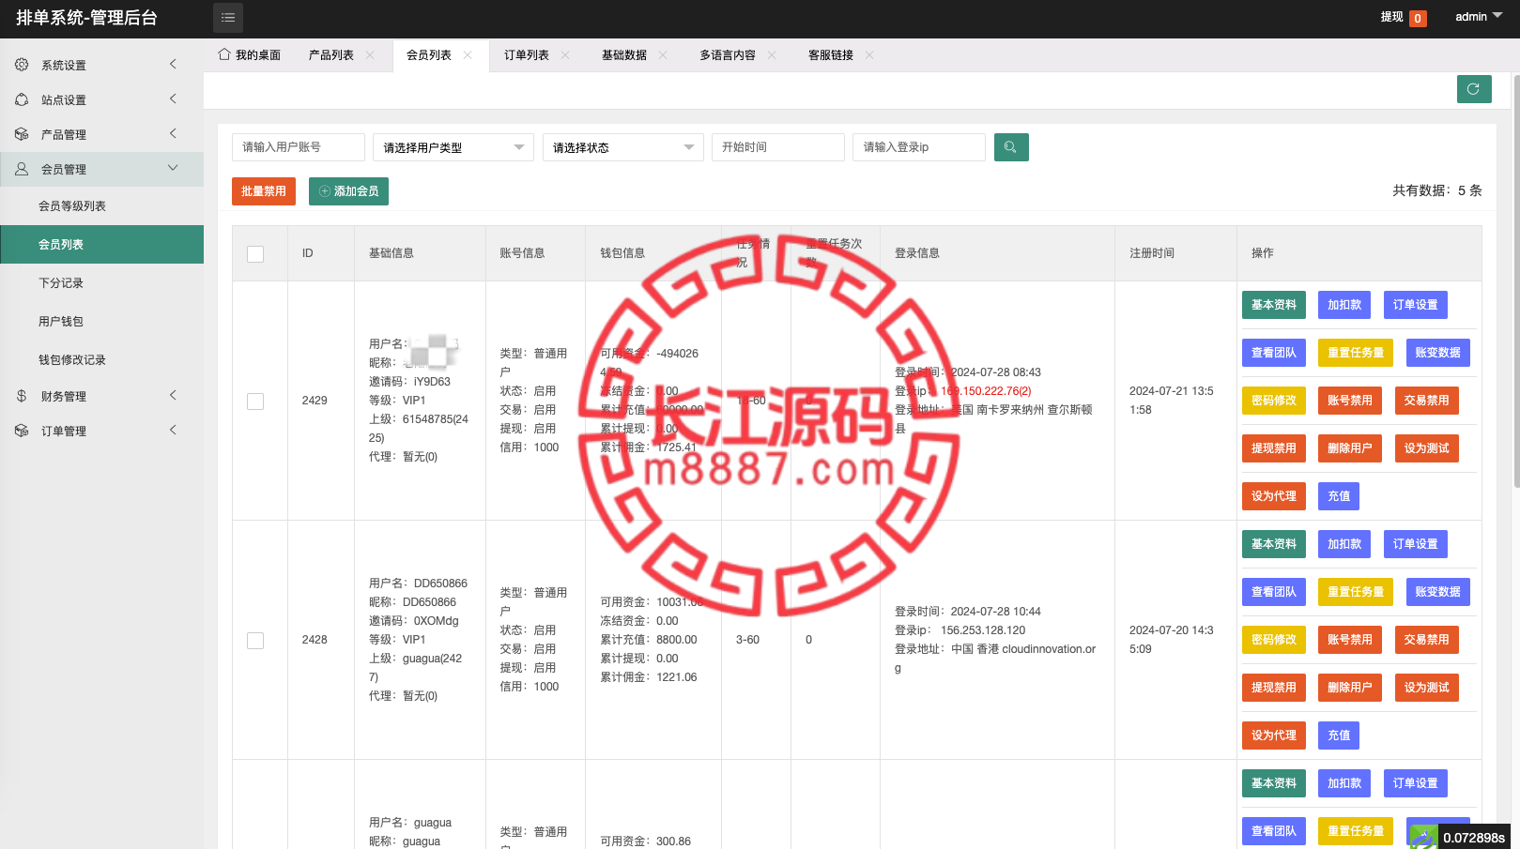
Task: Click 查看团队 for user DD650866
Action: pos(1274,592)
